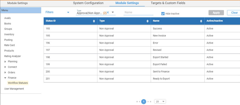Clear the Type filter with the X icon
Image resolution: width=240 pixels, height=105 pixels.
[x=108, y=13]
